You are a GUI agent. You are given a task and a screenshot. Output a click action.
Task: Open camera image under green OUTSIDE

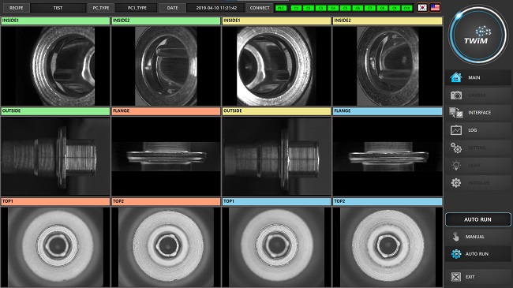point(55,156)
